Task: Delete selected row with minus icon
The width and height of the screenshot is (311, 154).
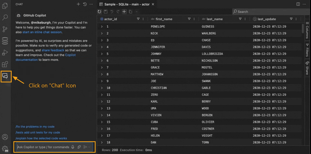Action: [x=136, y=12]
